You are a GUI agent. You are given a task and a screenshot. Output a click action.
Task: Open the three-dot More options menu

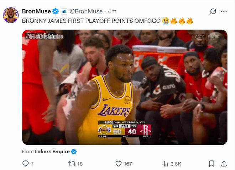click(224, 11)
